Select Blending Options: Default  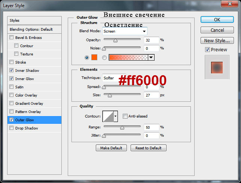pos(34,29)
